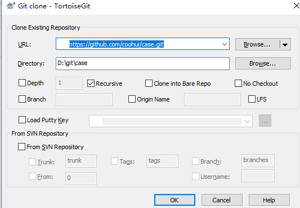Focus the Directory path input field
The image size is (300, 208).
142,63
